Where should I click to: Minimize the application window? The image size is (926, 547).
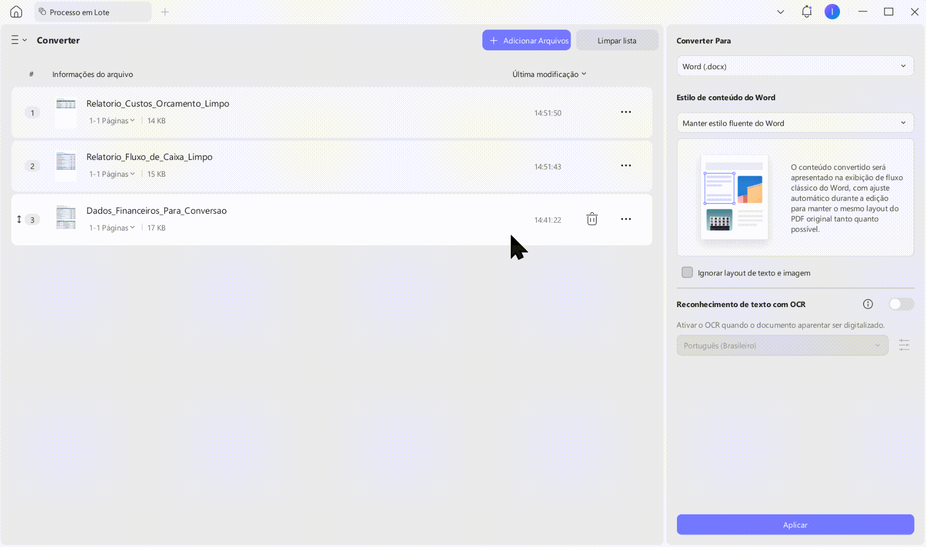point(863,11)
